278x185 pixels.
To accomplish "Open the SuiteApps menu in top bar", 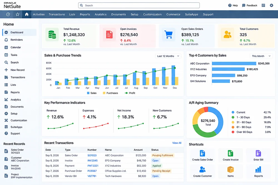I will tap(192, 14).
